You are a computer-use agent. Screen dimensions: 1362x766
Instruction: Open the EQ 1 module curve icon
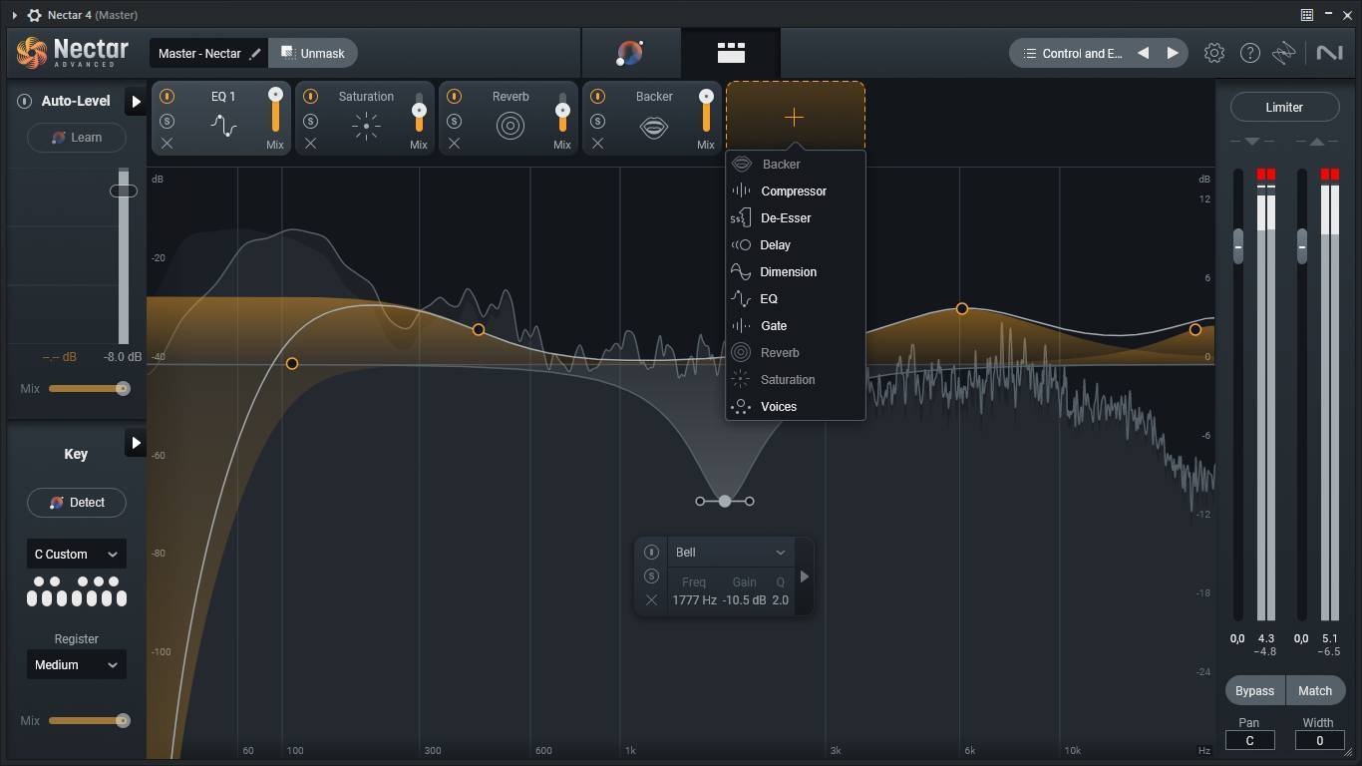tap(223, 127)
